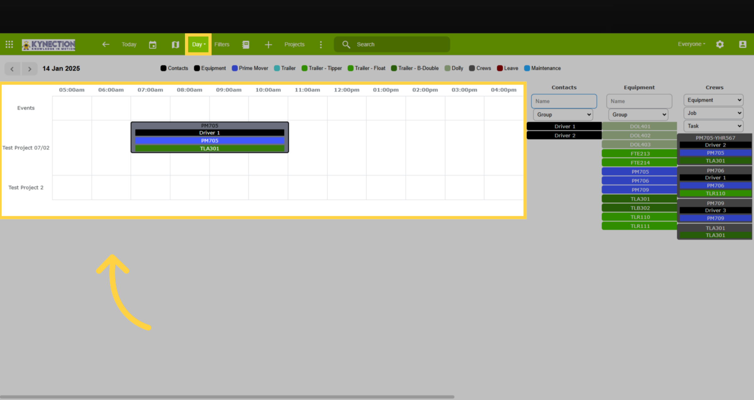Image resolution: width=754 pixels, height=400 pixels.
Task: Select the Test Project 07/02 row label
Action: 26,148
